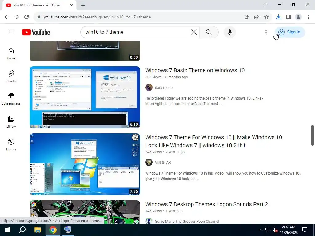Open a new browser tab
Image resolution: width=315 pixels, height=236 pixels.
point(83,5)
